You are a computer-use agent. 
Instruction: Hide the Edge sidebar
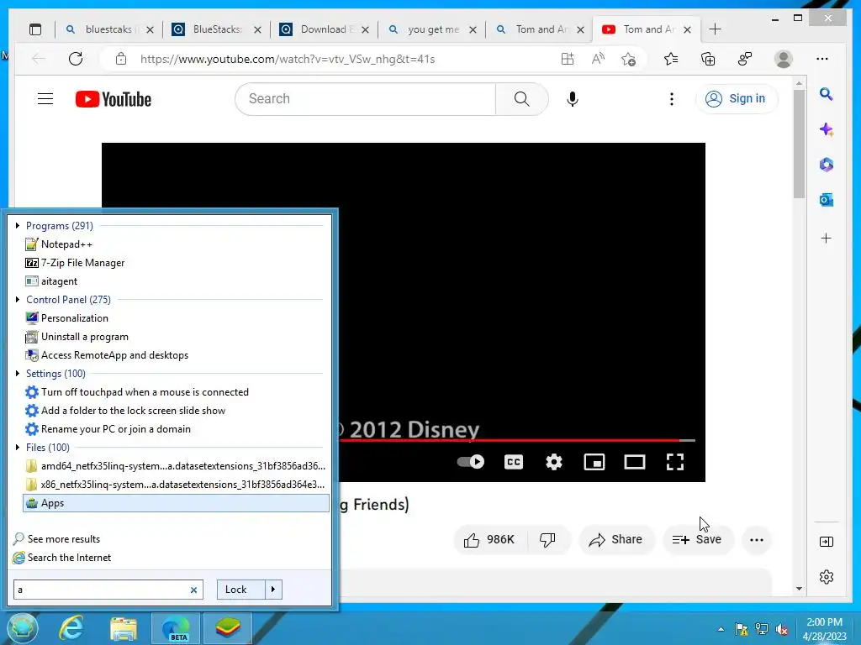826,542
